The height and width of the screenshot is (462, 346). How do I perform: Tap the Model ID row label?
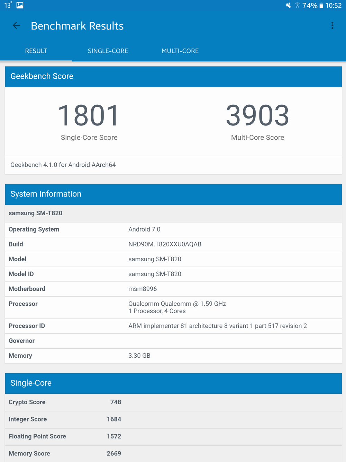click(21, 274)
